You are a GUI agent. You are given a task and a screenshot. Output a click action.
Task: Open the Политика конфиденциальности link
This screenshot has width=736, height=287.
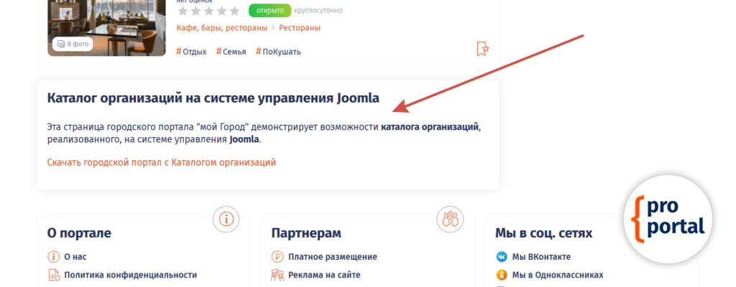point(130,275)
